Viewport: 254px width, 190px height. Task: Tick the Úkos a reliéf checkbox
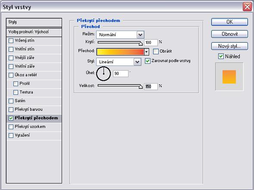11,75
